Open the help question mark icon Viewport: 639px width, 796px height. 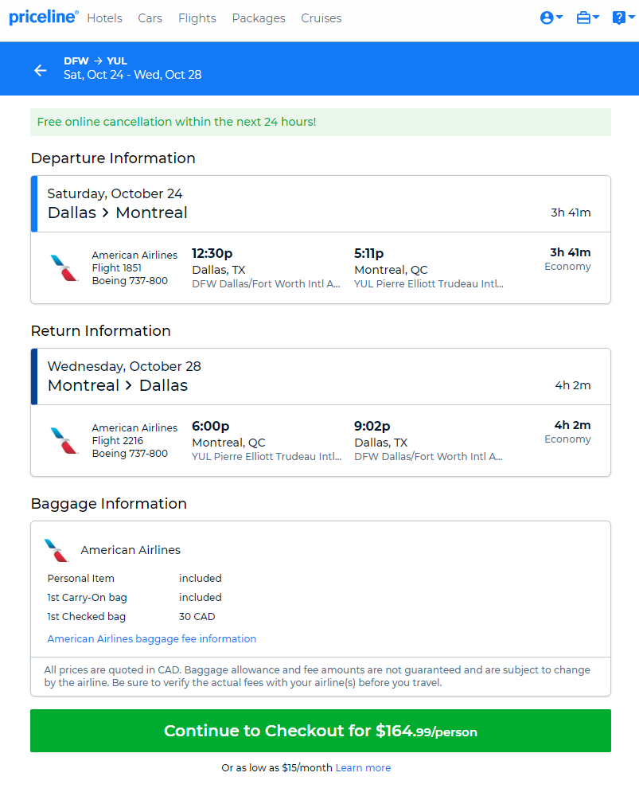coord(618,18)
